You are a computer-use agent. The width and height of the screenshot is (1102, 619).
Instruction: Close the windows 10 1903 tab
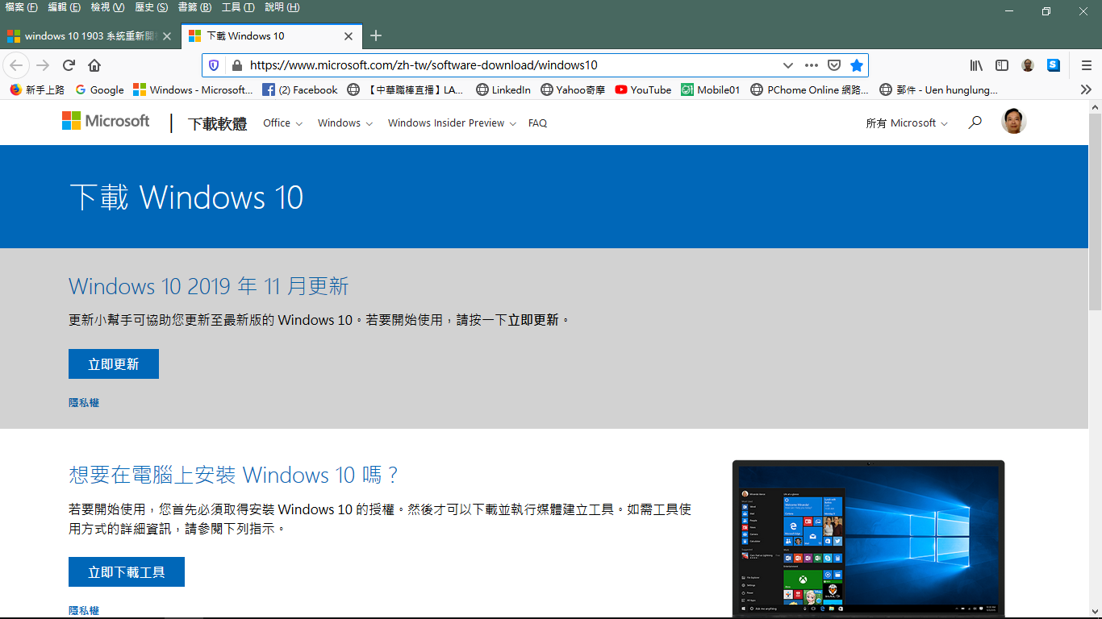pyautogui.click(x=167, y=36)
